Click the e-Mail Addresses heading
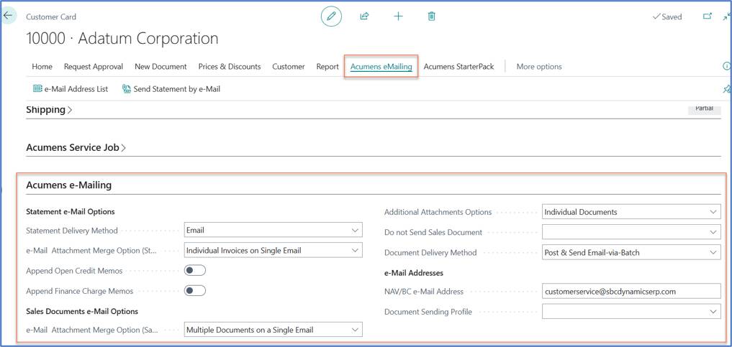 pos(414,272)
